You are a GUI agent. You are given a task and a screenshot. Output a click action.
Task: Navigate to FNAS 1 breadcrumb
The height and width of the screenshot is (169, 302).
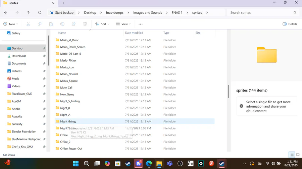click(x=177, y=12)
